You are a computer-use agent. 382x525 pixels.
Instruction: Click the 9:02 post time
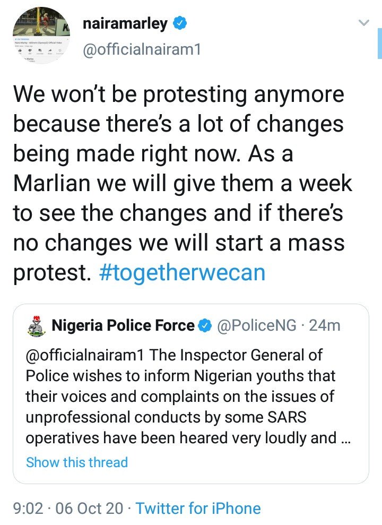click(28, 508)
